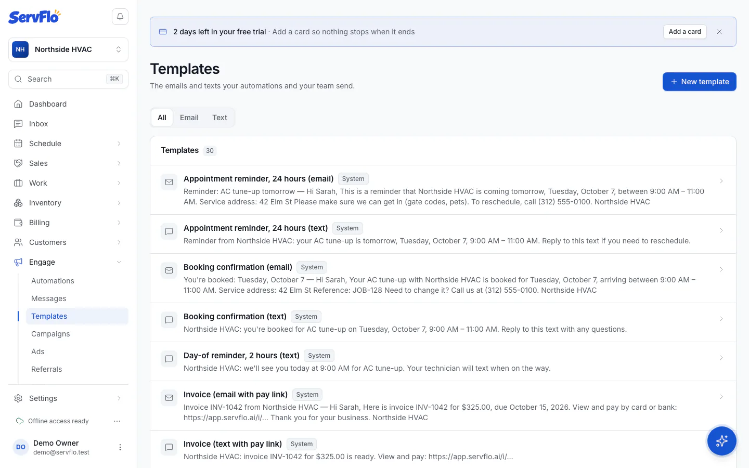This screenshot has width=749, height=468.
Task: Open Demo Owner account options menu
Action: 120,447
